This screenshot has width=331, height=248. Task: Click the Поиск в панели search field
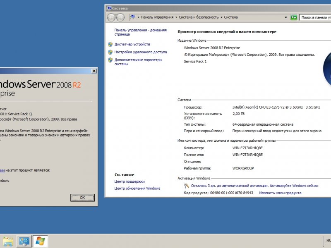(x=315, y=17)
